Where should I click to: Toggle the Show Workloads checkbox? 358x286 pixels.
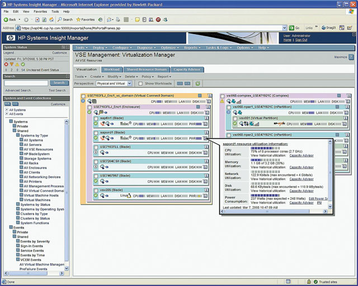tap(140, 84)
